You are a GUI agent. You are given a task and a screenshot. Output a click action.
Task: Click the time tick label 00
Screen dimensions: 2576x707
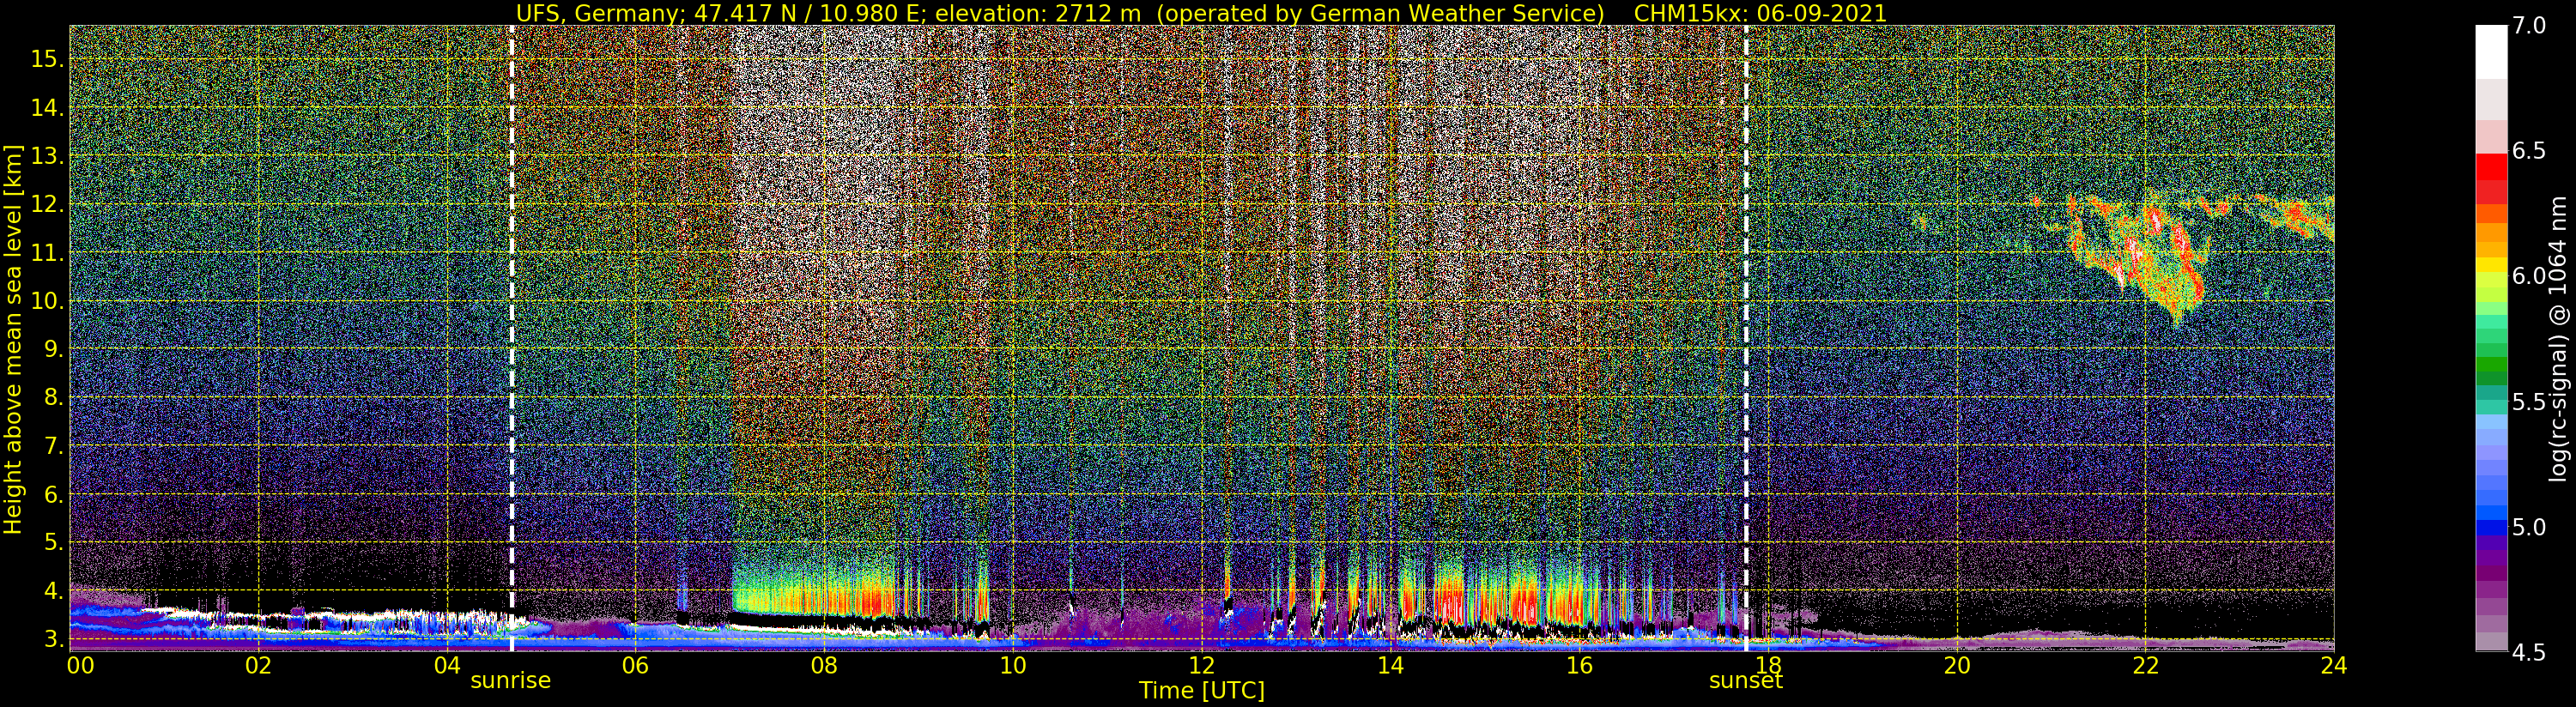[x=80, y=665]
